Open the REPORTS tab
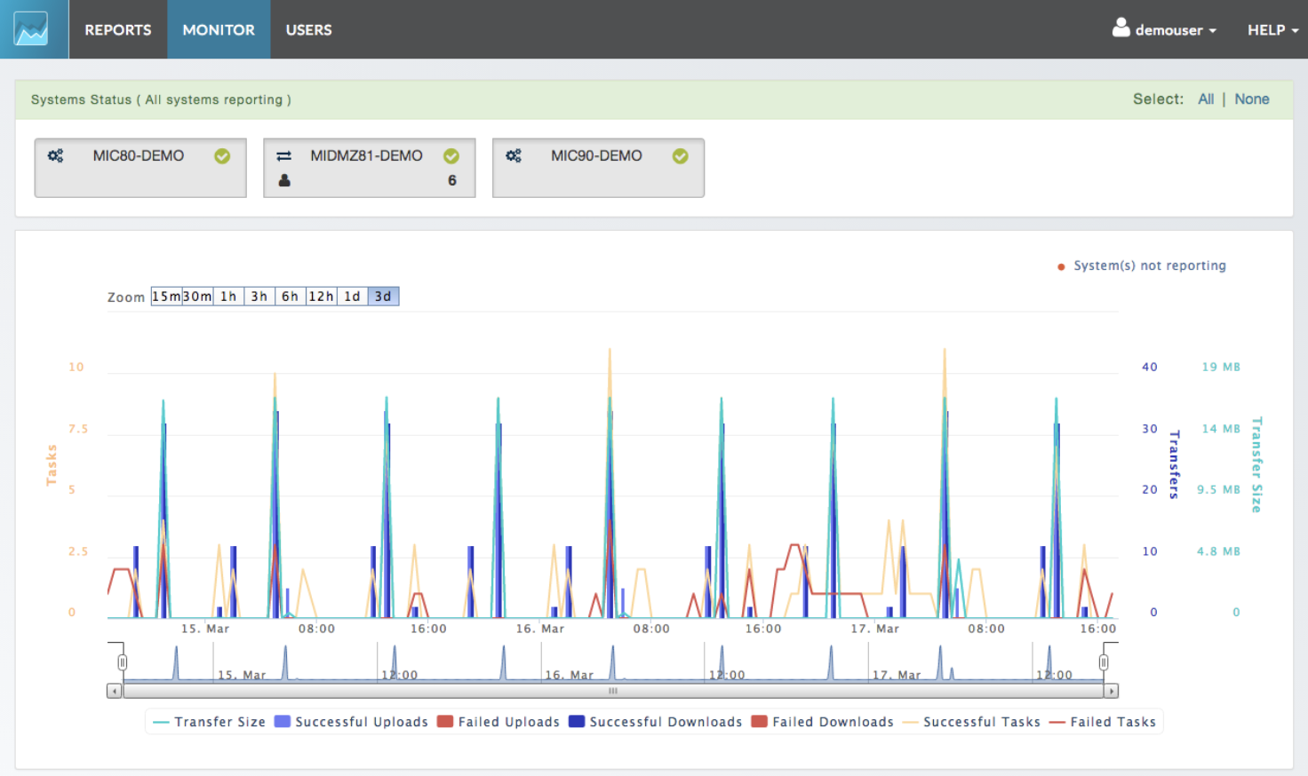This screenshot has height=776, width=1308. point(118,30)
